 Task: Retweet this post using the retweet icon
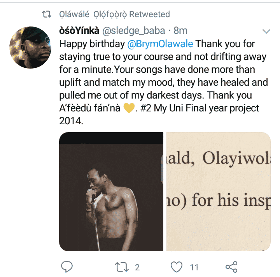(122, 267)
